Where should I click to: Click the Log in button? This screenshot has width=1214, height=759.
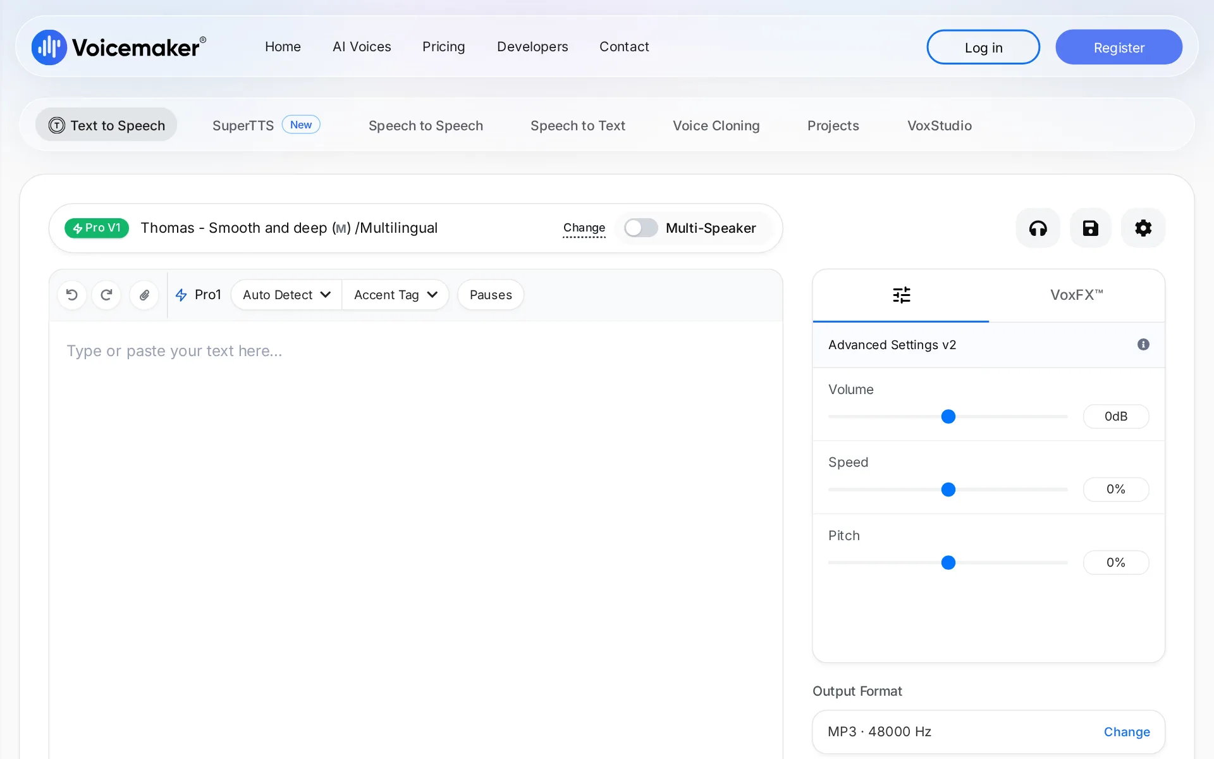tap(983, 47)
